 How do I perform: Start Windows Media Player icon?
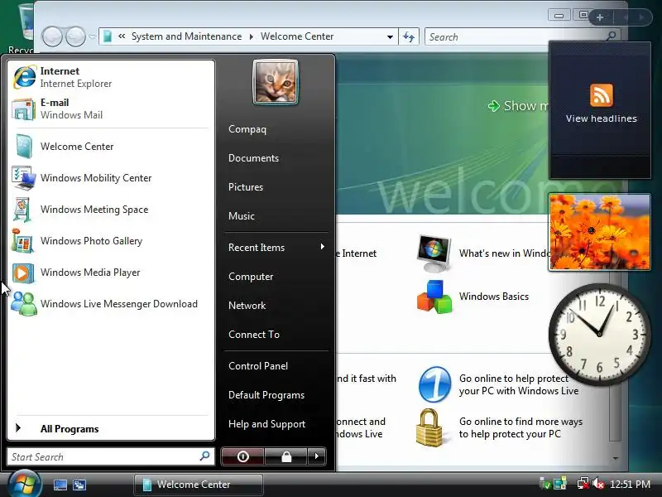tap(23, 273)
